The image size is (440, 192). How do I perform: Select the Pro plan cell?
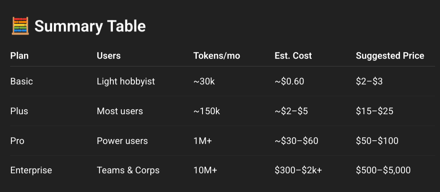point(18,141)
